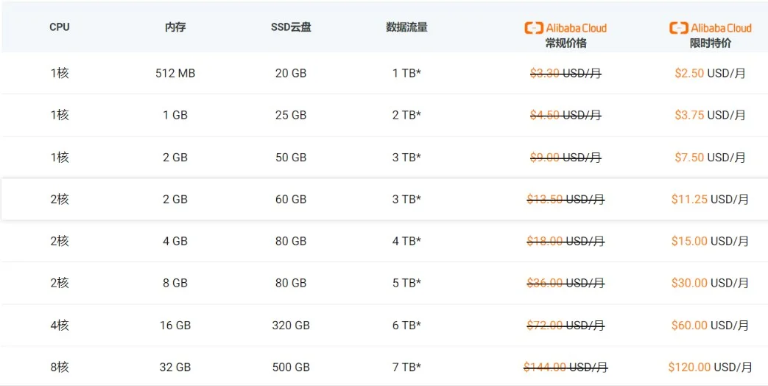Click the 数据流量 column header
This screenshot has height=386, width=768.
[x=406, y=27]
